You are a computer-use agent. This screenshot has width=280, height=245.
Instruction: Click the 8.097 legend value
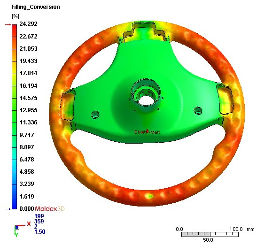tap(27, 147)
